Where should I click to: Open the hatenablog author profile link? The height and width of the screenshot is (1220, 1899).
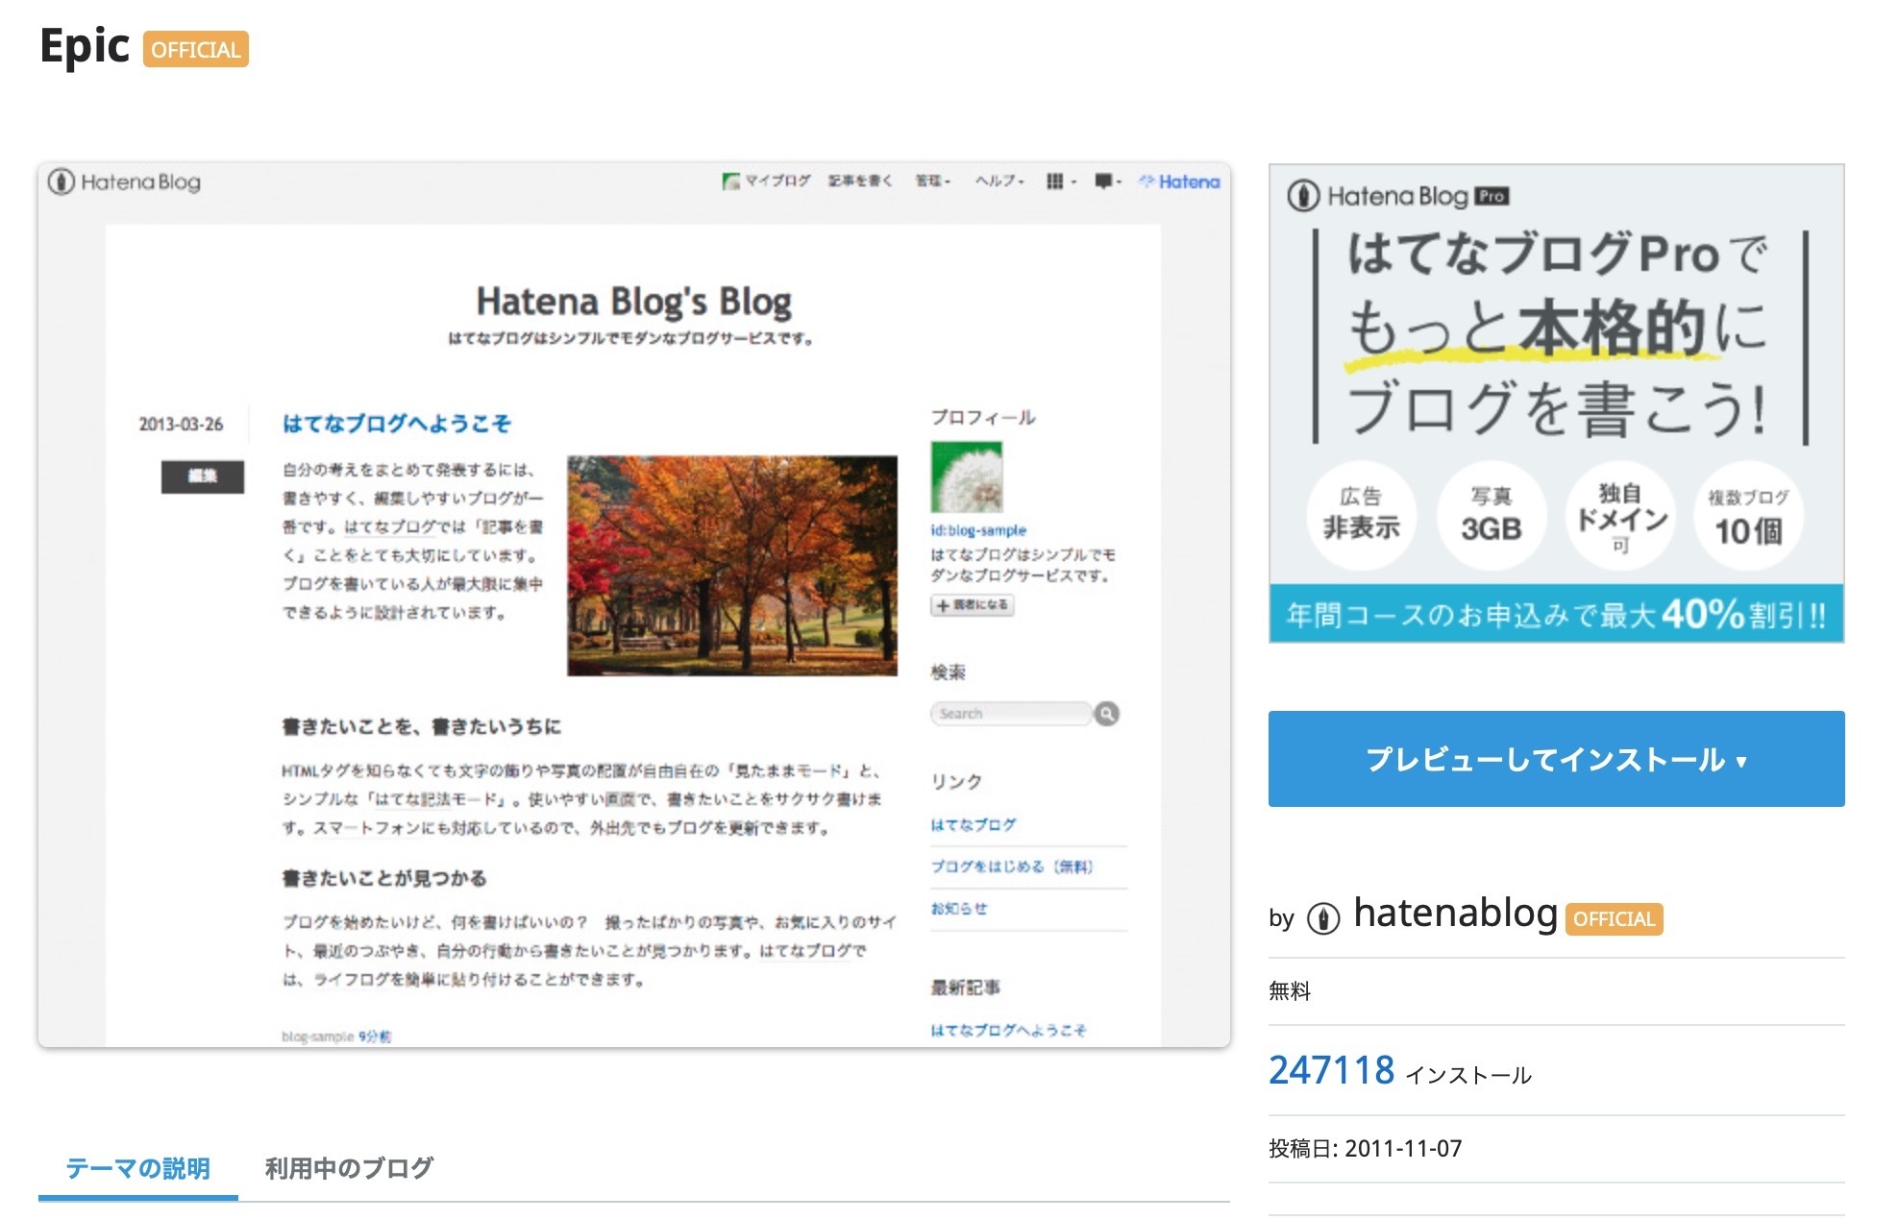[1455, 914]
